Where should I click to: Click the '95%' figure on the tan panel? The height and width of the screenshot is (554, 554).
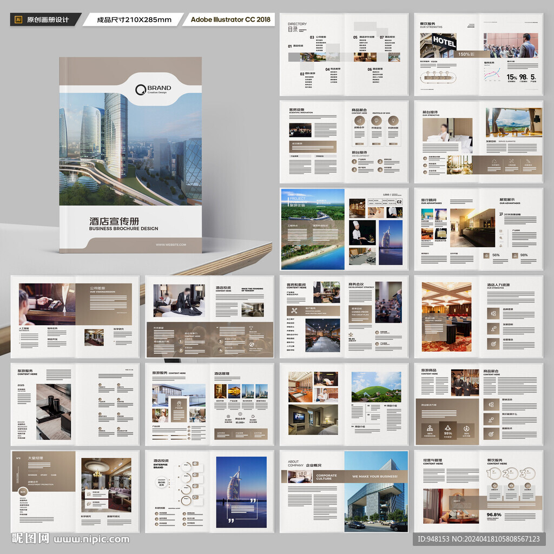tap(447, 433)
